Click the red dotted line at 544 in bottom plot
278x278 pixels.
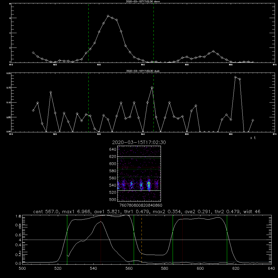coord(101,240)
